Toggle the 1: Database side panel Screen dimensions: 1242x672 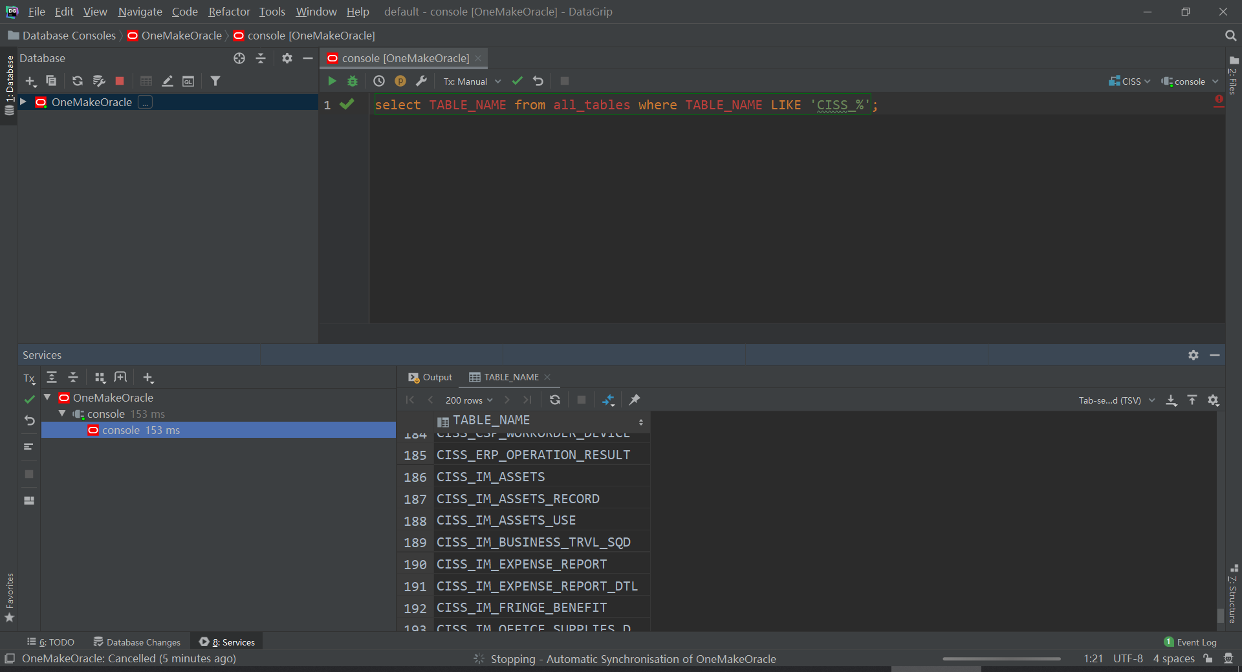(x=9, y=85)
